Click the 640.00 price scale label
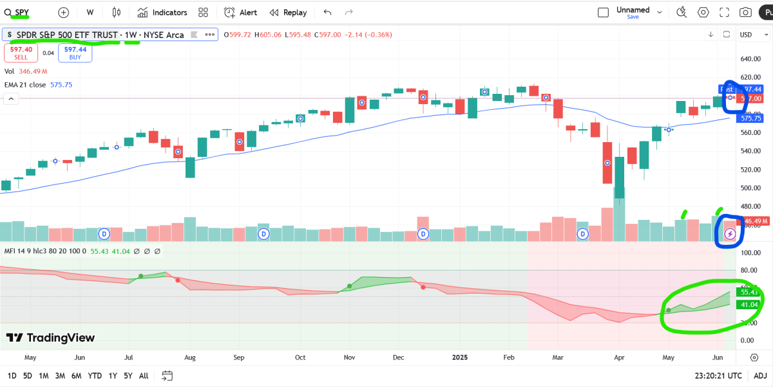This screenshot has height=387, width=773. pos(751,59)
